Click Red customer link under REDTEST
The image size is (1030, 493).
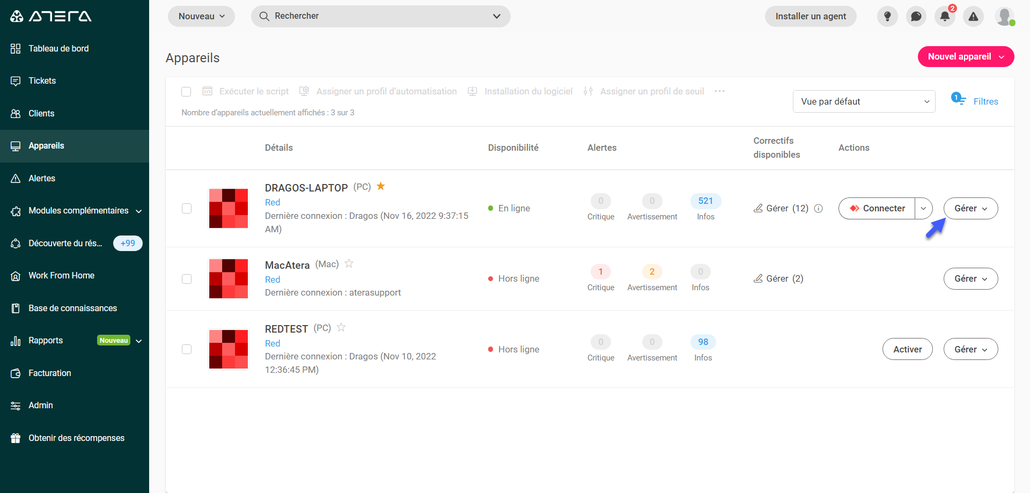(273, 343)
